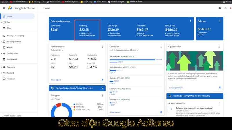Open Estimated earnings card three-dot menu
The width and height of the screenshot is (232, 130).
pyautogui.click(x=191, y=21)
